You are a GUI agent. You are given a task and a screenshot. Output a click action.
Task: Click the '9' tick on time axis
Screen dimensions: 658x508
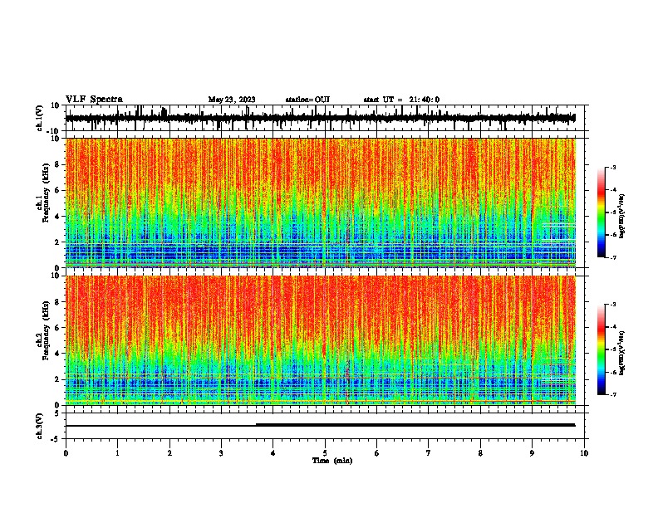(x=532, y=453)
